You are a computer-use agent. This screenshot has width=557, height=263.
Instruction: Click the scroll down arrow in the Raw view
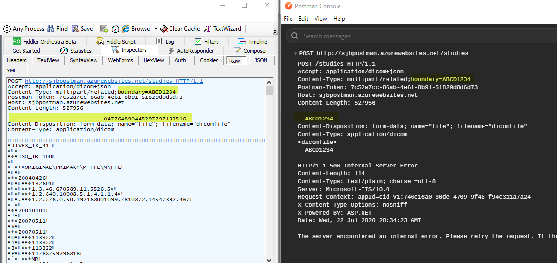pos(269,260)
